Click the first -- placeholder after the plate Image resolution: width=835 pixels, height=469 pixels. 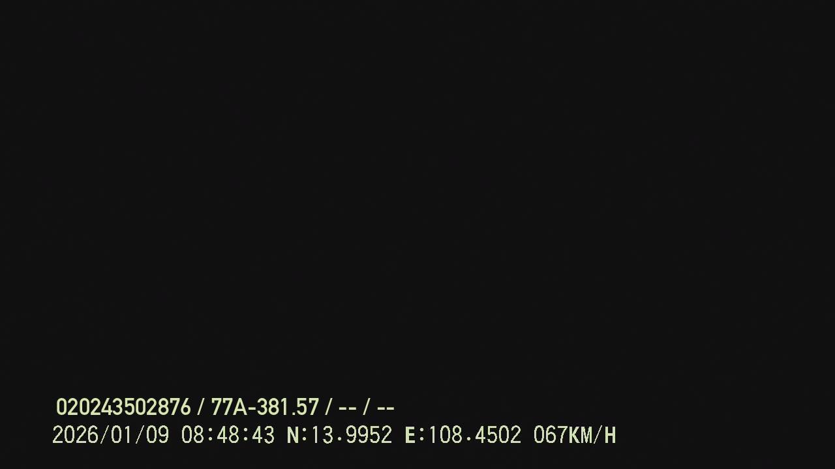[348, 408]
